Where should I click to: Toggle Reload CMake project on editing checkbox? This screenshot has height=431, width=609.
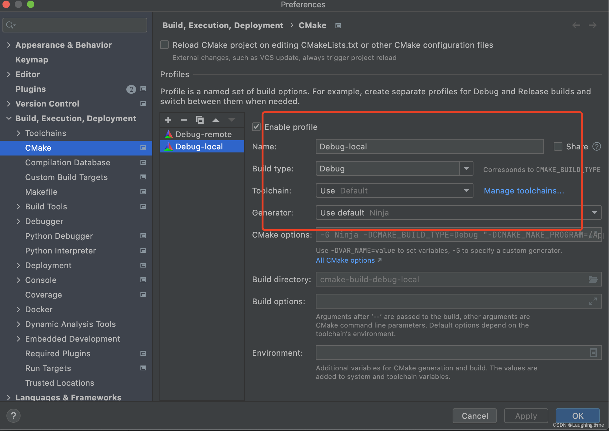point(164,45)
